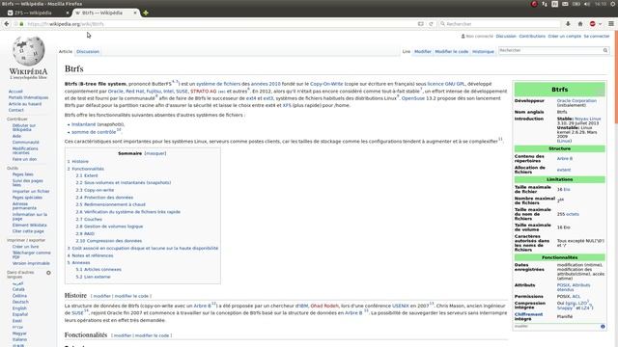
Task: Open Version imprimable in sidebar
Action: (31, 263)
